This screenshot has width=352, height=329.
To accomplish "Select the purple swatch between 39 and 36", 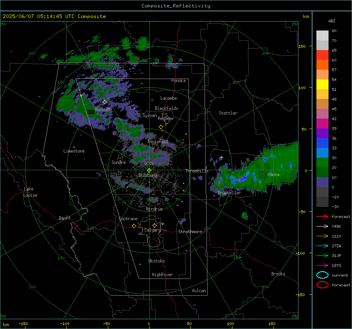I will (x=322, y=133).
